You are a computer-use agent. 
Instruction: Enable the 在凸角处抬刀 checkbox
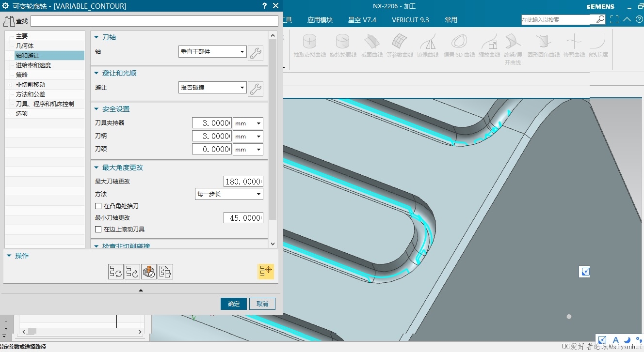click(x=98, y=206)
